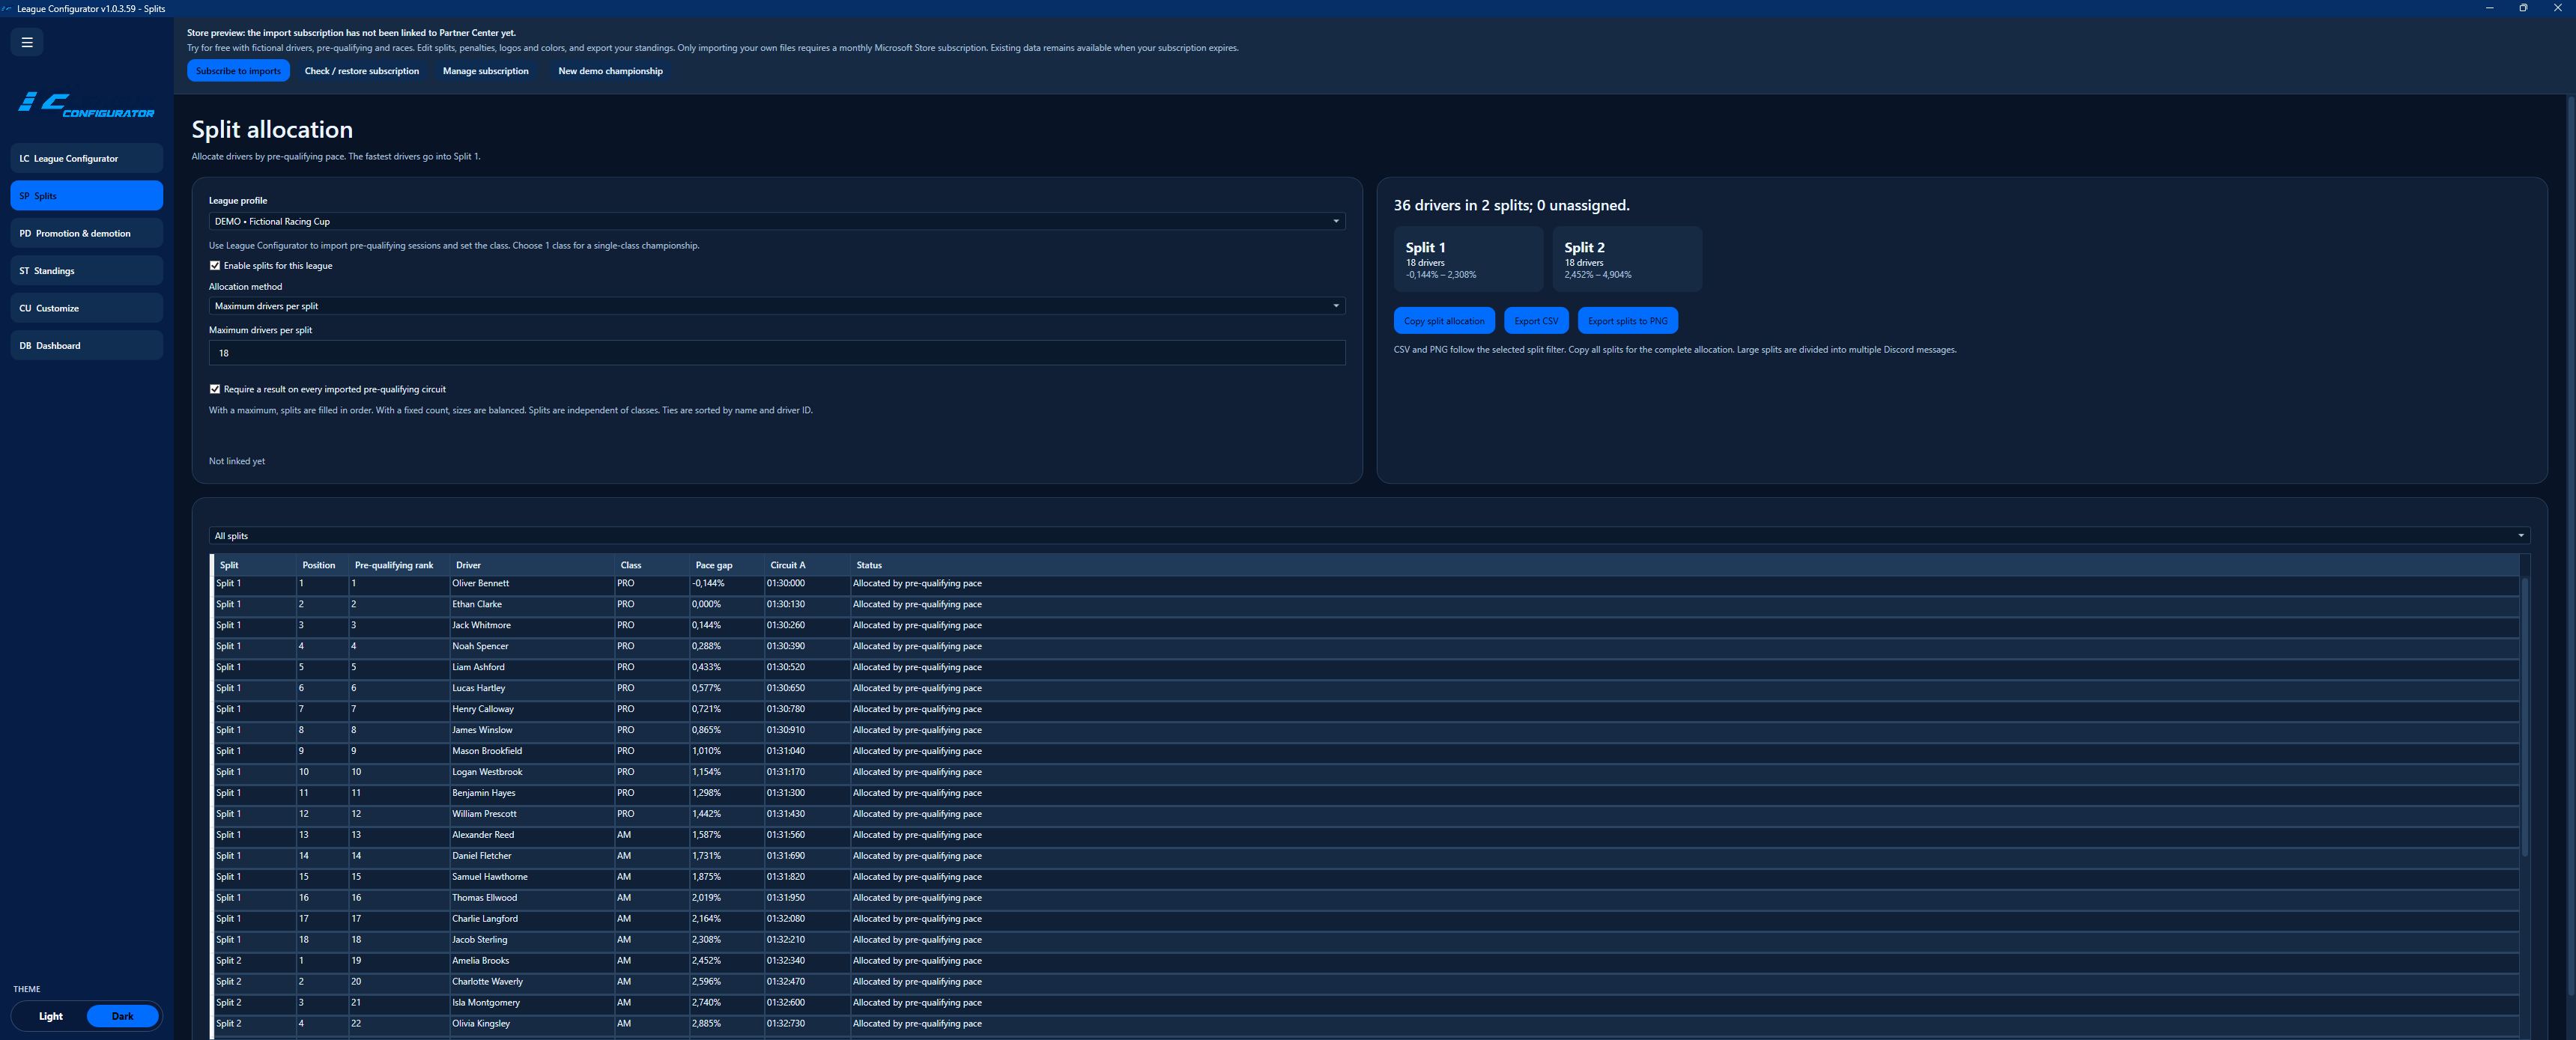Open the Customize page
The height and width of the screenshot is (1040, 2576).
pyautogui.click(x=87, y=308)
